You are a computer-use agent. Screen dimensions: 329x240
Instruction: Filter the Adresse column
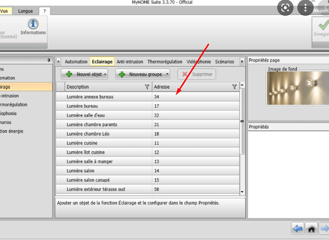tap(234, 87)
